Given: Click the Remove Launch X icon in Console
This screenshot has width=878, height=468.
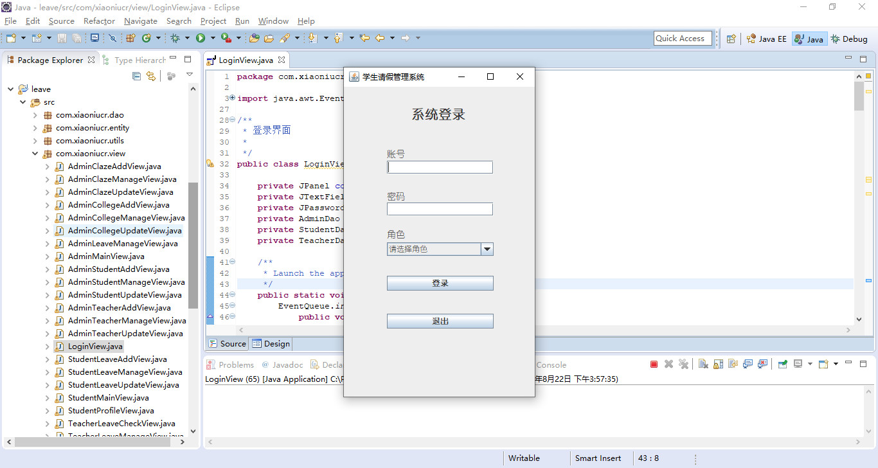Looking at the screenshot, I should [668, 364].
